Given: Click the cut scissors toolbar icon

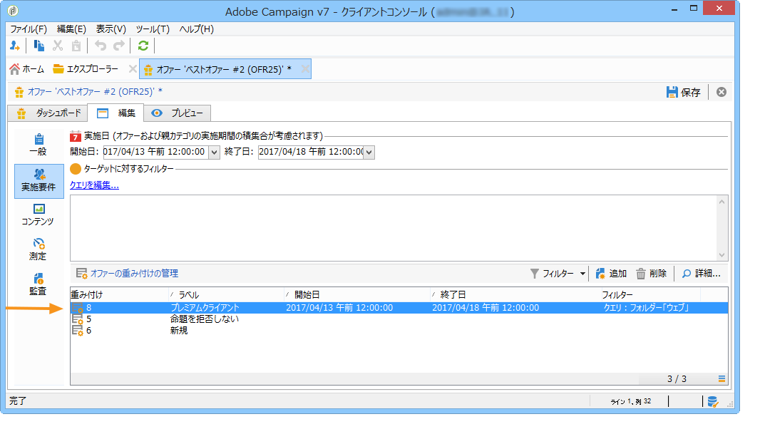Looking at the screenshot, I should point(58,46).
